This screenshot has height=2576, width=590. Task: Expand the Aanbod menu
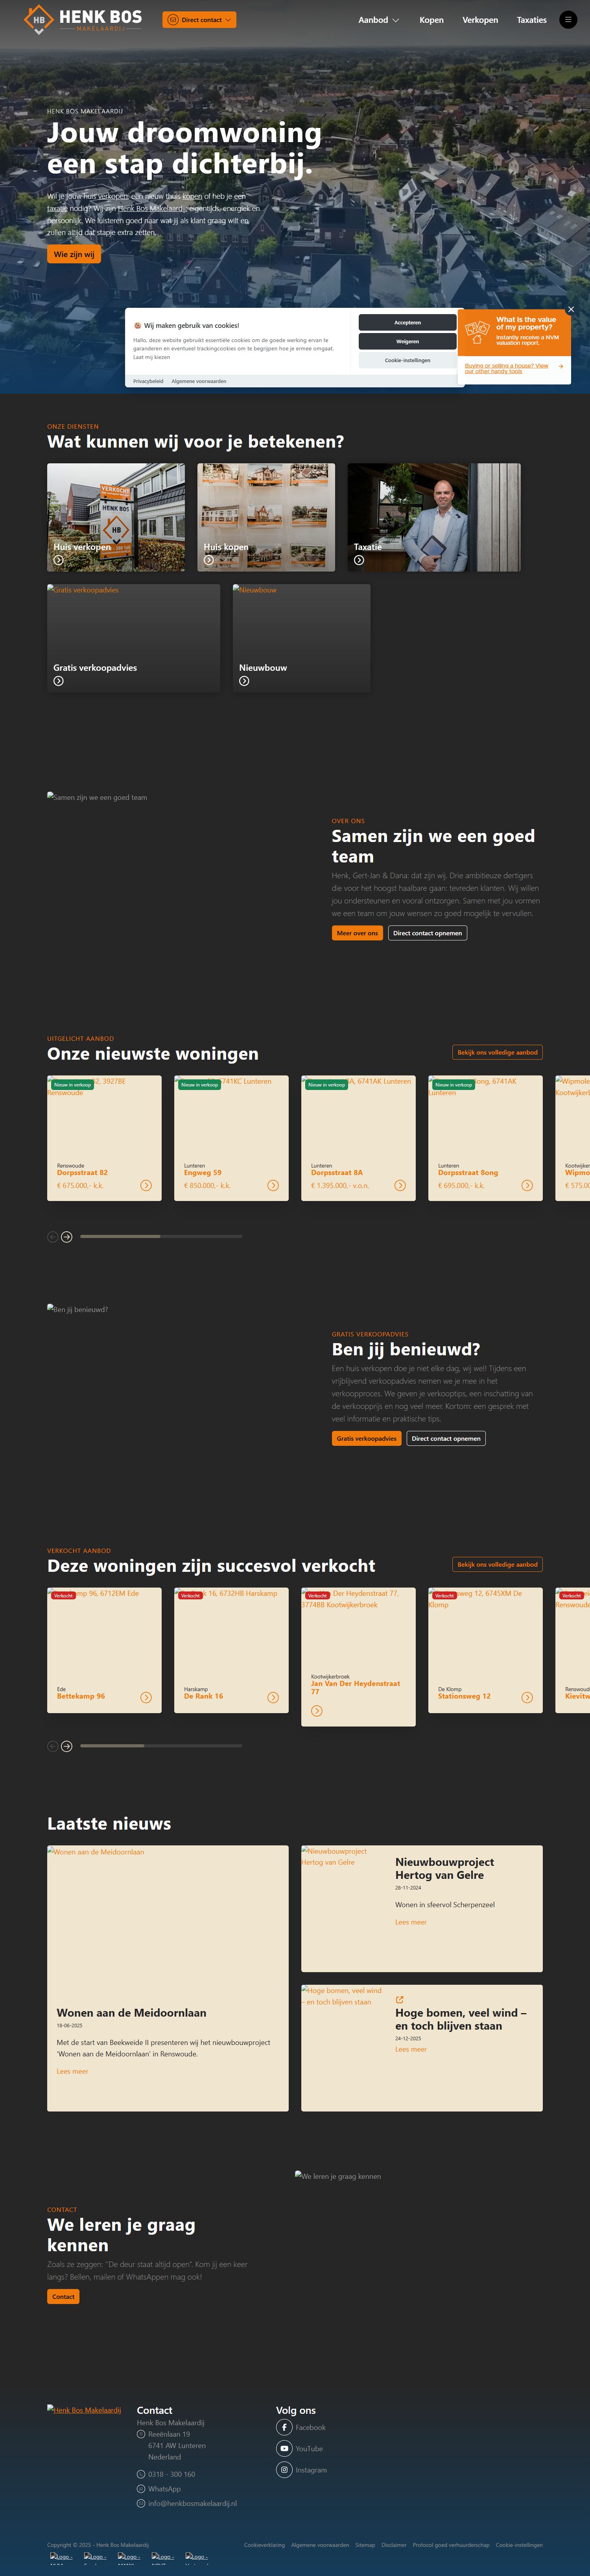[379, 20]
